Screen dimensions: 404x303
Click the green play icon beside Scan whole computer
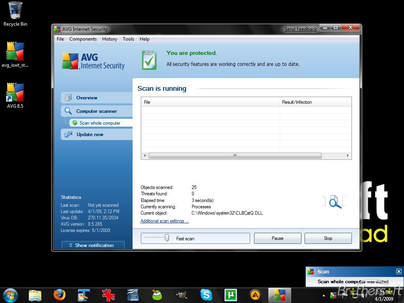coord(75,123)
